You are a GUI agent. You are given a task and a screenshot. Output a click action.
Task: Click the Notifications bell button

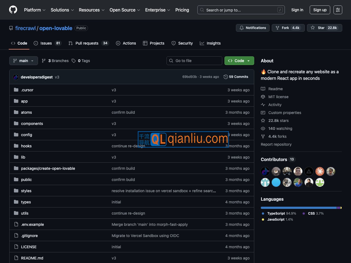pyautogui.click(x=253, y=28)
